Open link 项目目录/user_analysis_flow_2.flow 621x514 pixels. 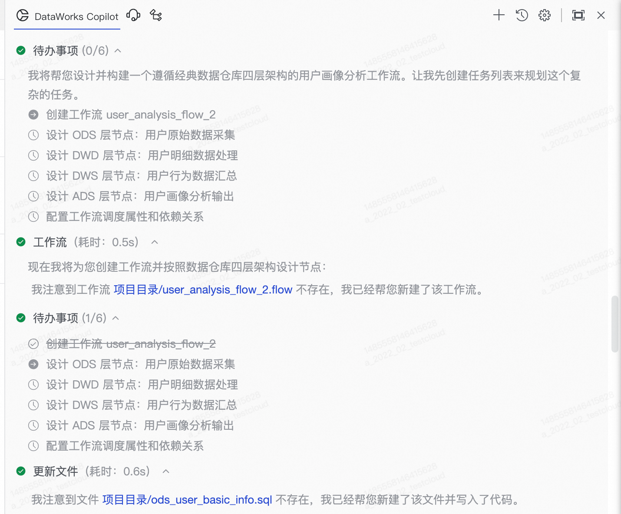pos(203,290)
